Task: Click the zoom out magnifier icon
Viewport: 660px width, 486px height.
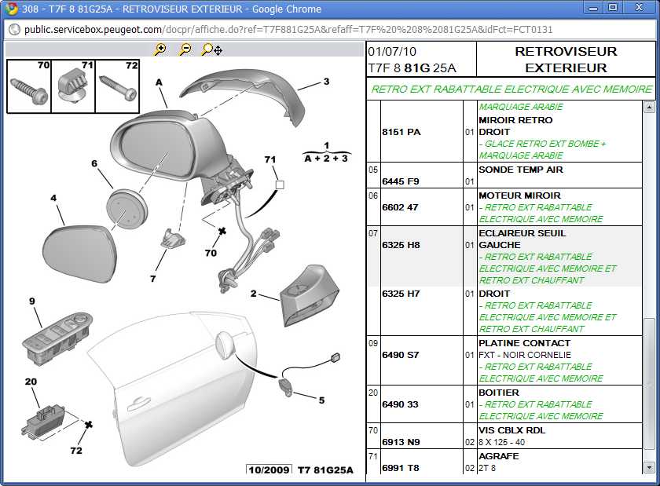Action: point(185,49)
